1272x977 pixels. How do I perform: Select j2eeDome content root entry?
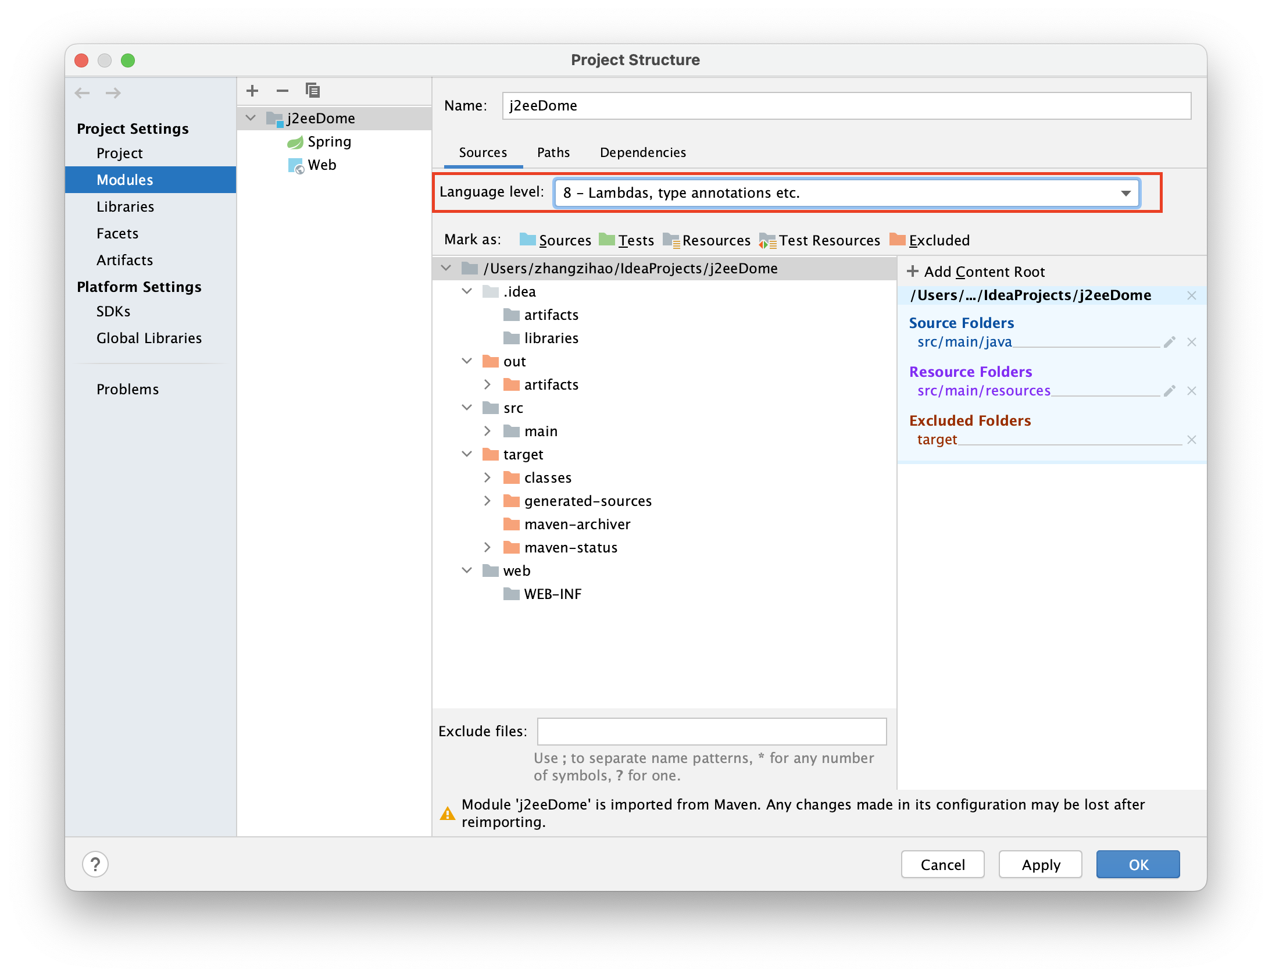pyautogui.click(x=1030, y=295)
